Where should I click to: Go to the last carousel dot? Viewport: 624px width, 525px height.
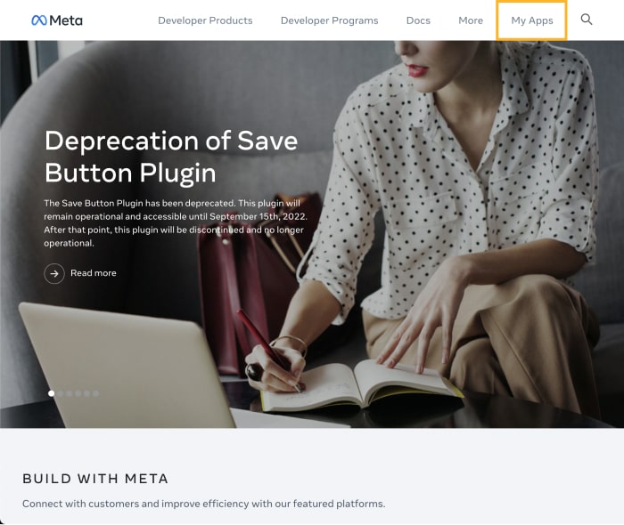click(x=95, y=393)
